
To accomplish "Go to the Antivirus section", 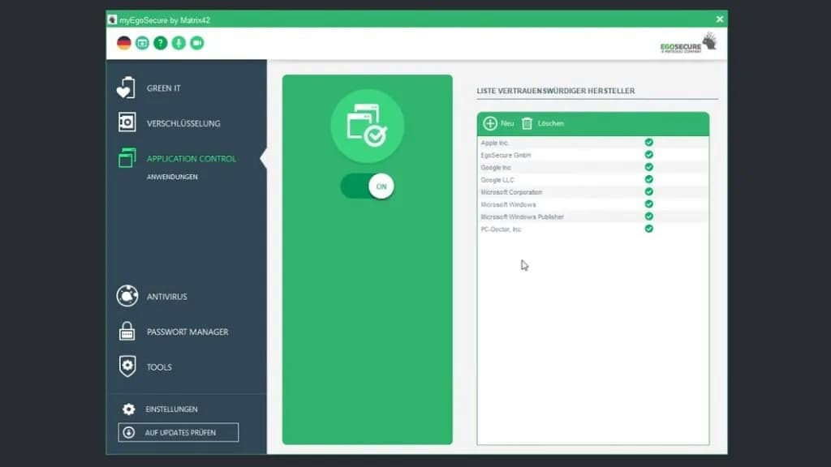I will click(167, 297).
